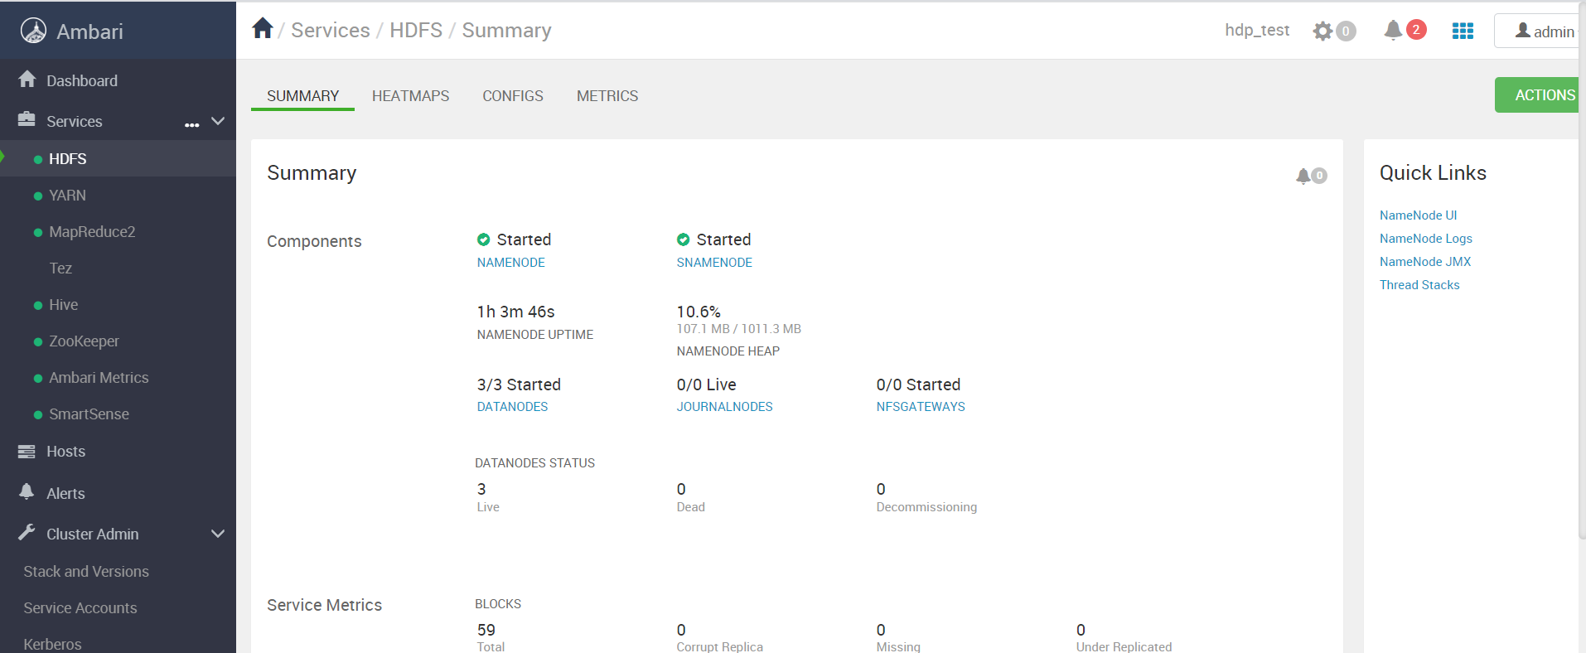The image size is (1586, 653).
Task: Click the SNAMENODE component link
Action: click(714, 263)
